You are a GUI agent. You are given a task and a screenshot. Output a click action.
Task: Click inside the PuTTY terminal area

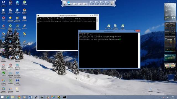pos(109,50)
